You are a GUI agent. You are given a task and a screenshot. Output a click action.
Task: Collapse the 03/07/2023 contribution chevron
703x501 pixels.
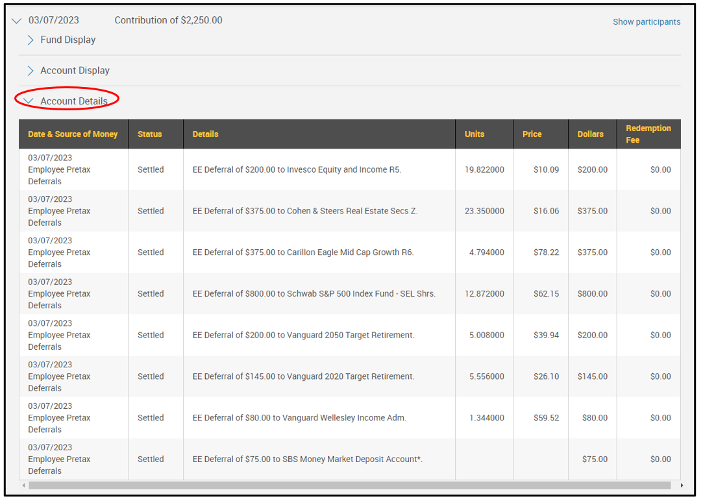coord(17,21)
